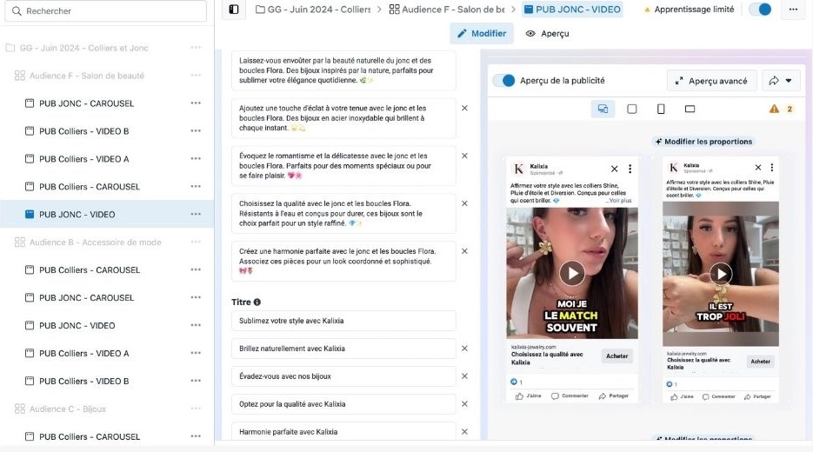Collapse the sidebar panel icon
813x452 pixels.
(x=234, y=10)
